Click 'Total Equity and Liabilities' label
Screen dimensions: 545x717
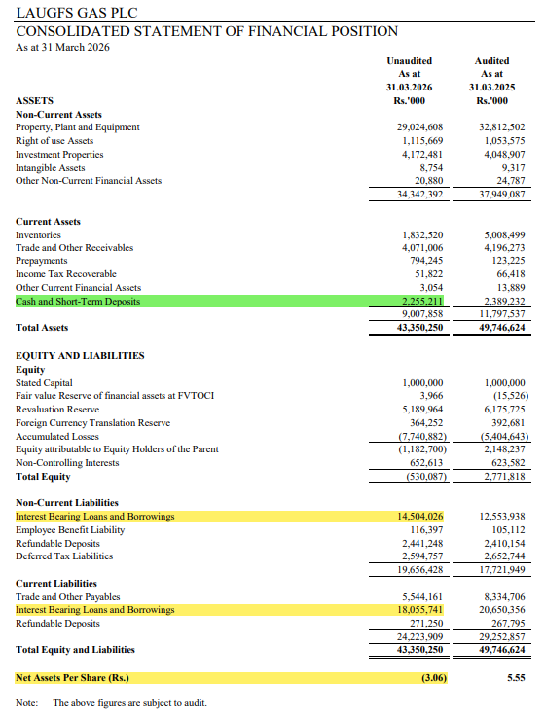coord(75,650)
